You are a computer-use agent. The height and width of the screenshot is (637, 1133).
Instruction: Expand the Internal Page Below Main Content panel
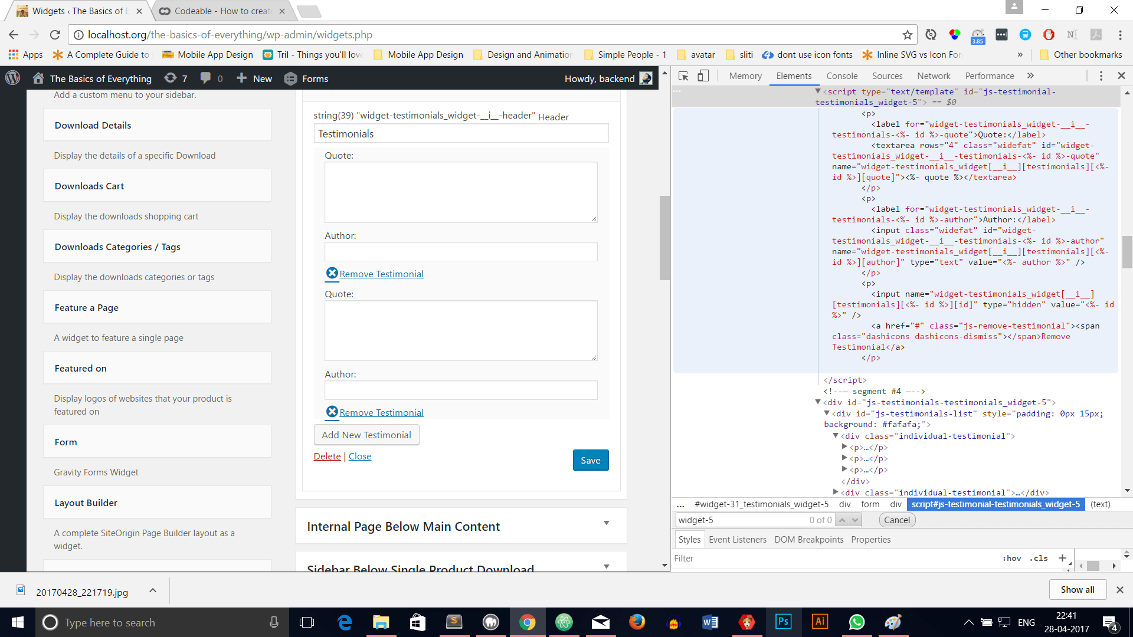(x=606, y=523)
